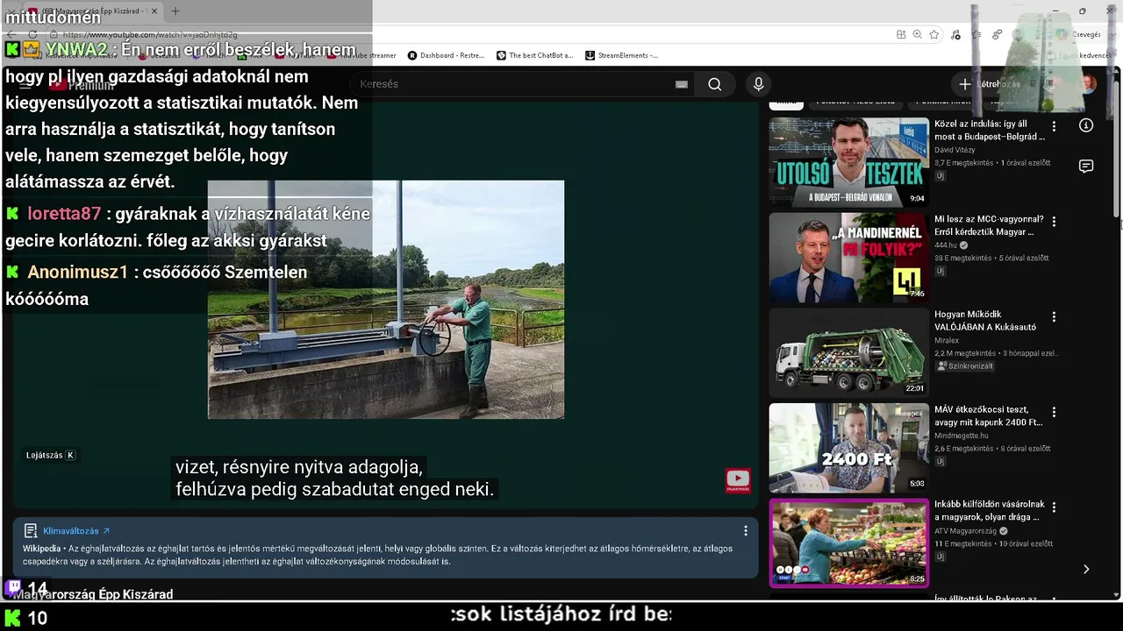
Task: Visit the Dávid Vitézy channel
Action: point(955,150)
